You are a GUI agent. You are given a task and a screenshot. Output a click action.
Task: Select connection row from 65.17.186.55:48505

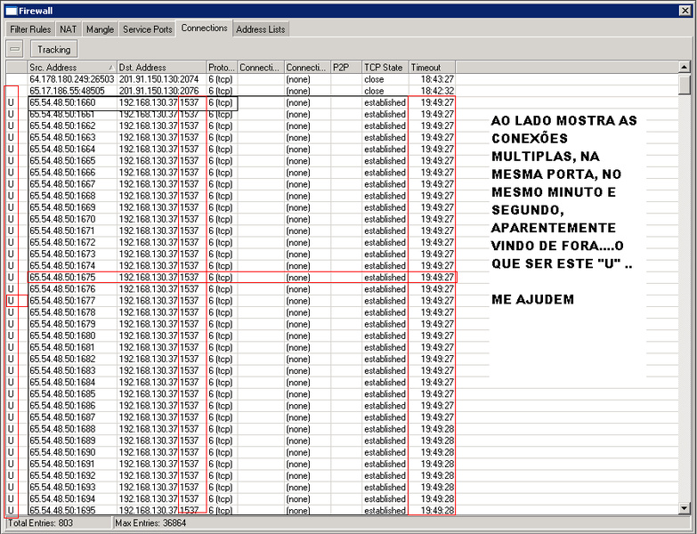coord(71,91)
